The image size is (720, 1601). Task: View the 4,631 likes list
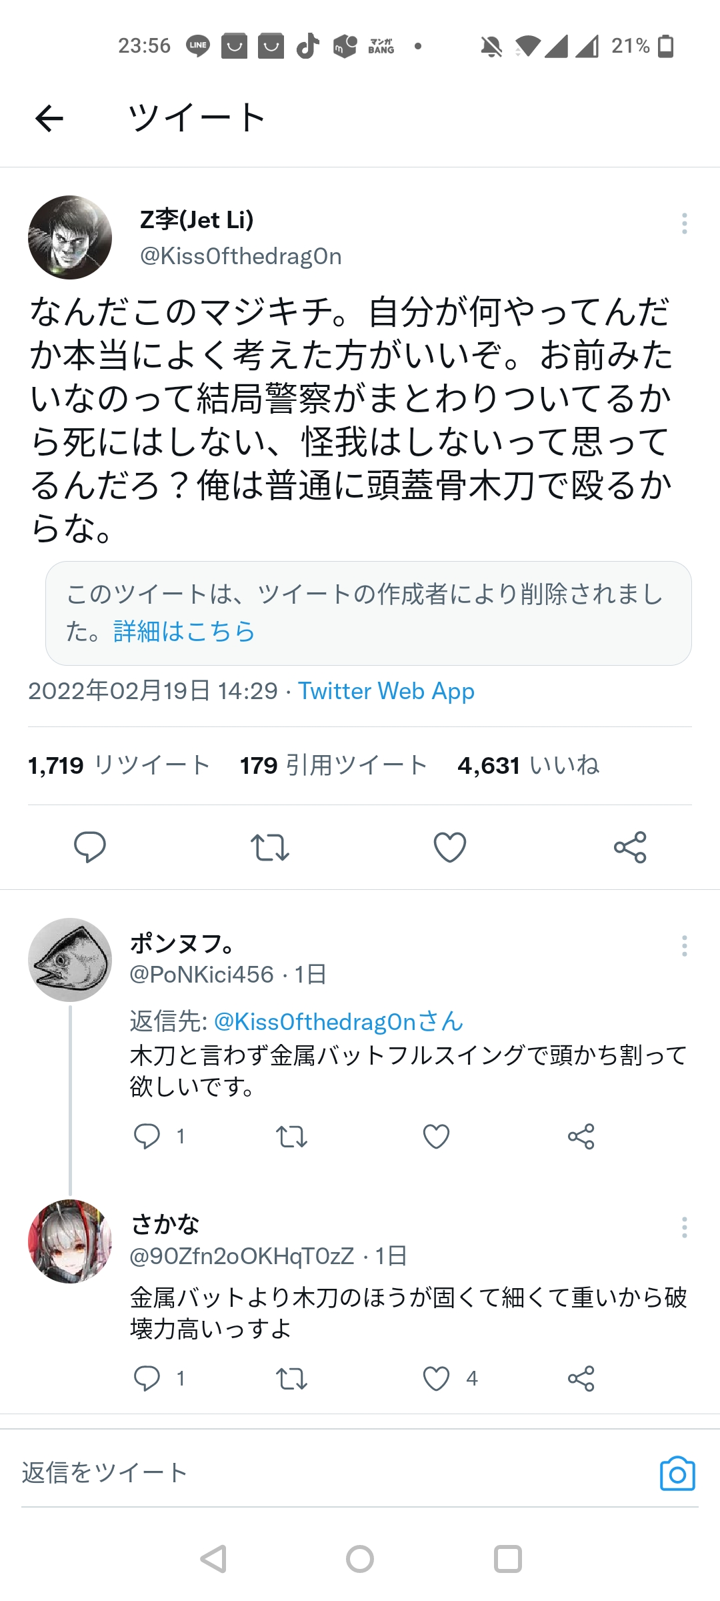pyautogui.click(x=528, y=765)
